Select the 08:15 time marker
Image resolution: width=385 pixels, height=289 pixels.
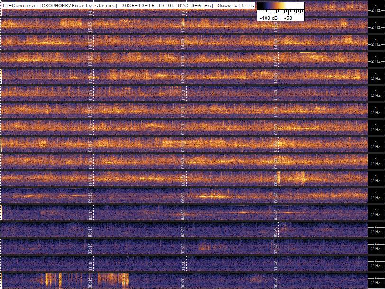[x=90, y=146]
